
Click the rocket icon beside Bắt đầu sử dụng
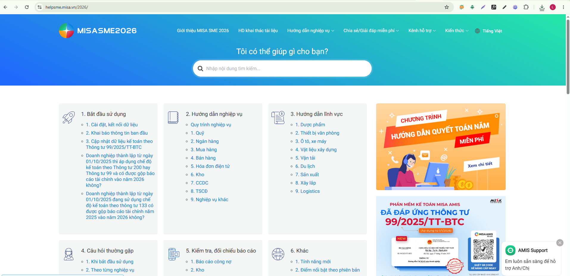(x=68, y=117)
